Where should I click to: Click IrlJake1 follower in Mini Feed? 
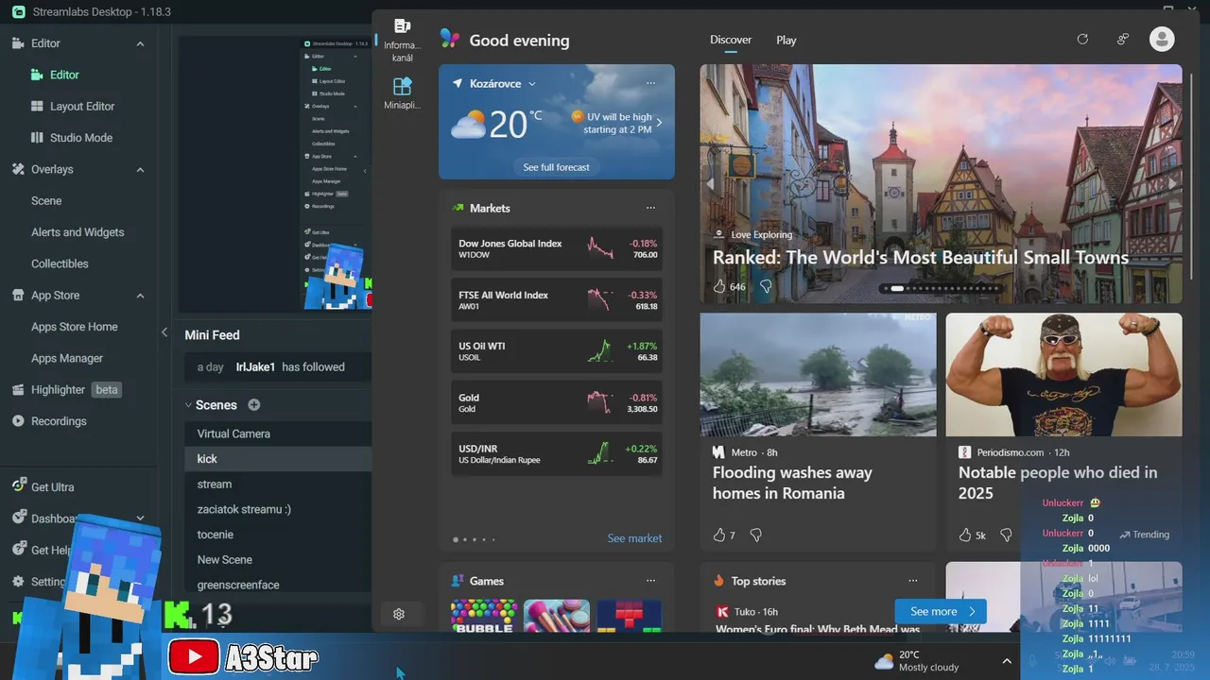click(x=254, y=367)
